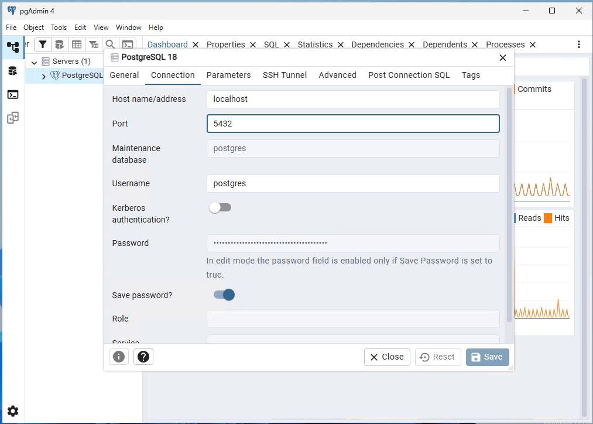The image size is (593, 424).
Task: Click the Username input field
Action: click(353, 183)
